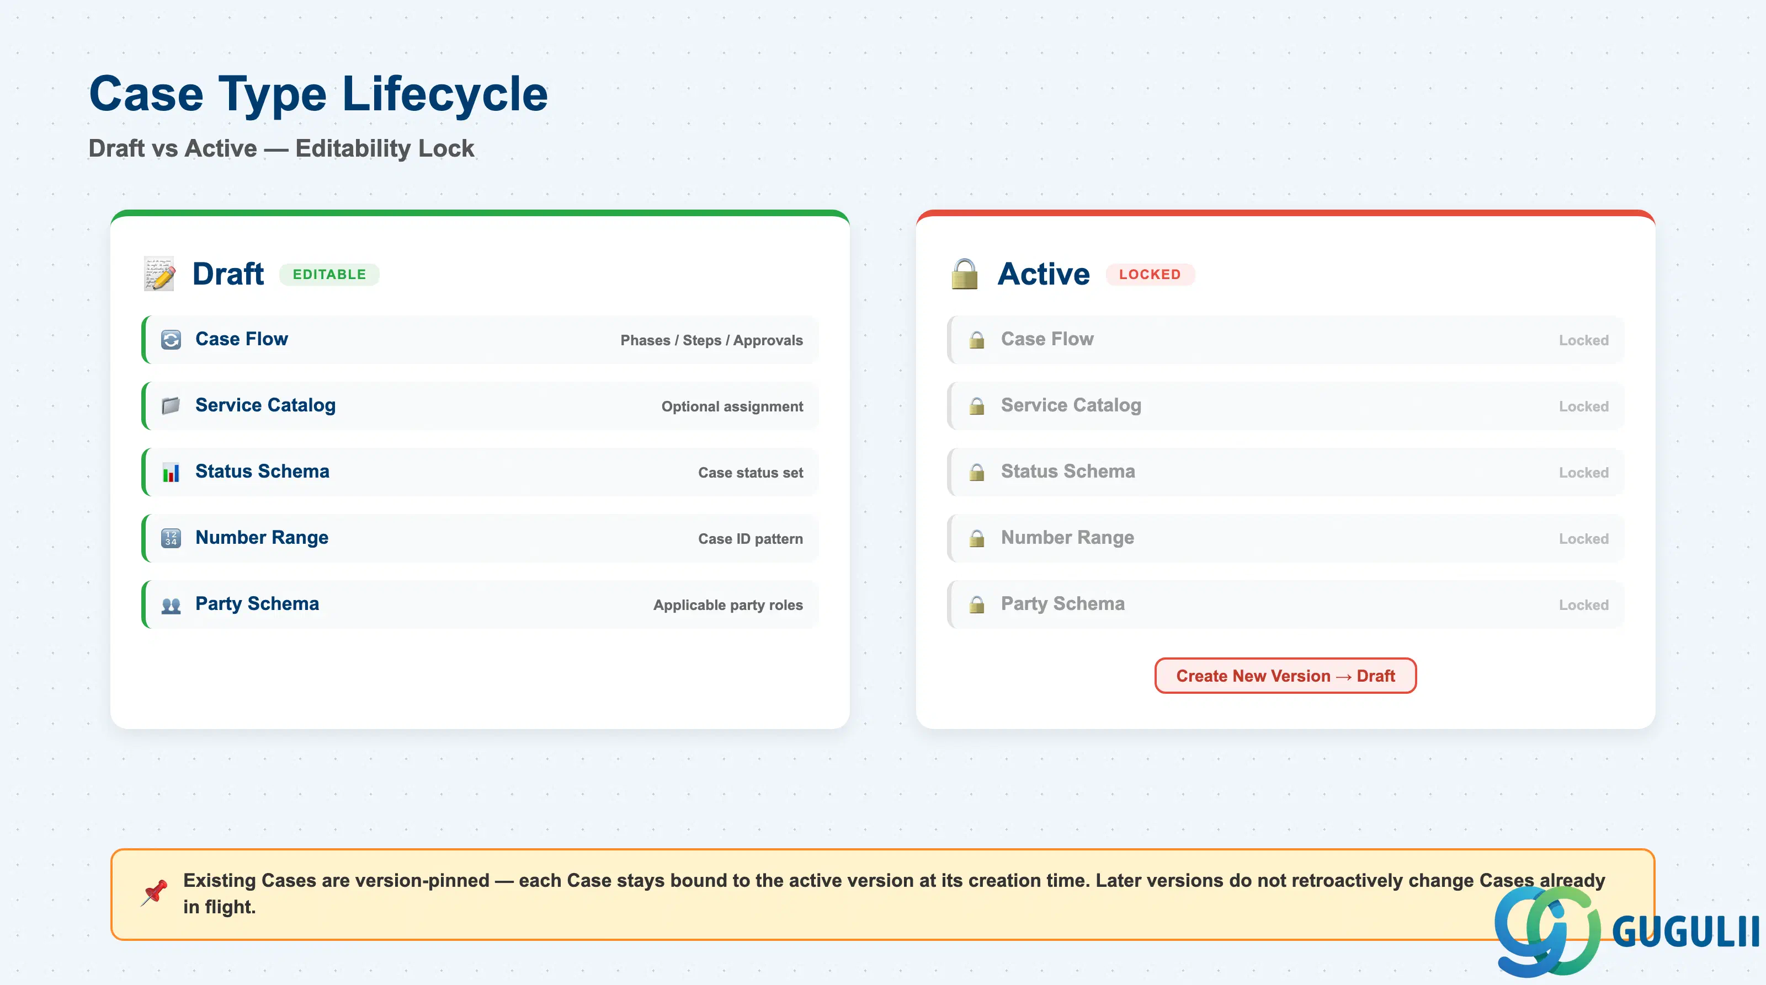Screen dimensions: 1766x985
Task: Click the Party Schema people icon
Action: tap(171, 605)
